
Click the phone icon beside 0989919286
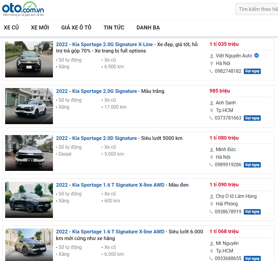pyautogui.click(x=211, y=165)
